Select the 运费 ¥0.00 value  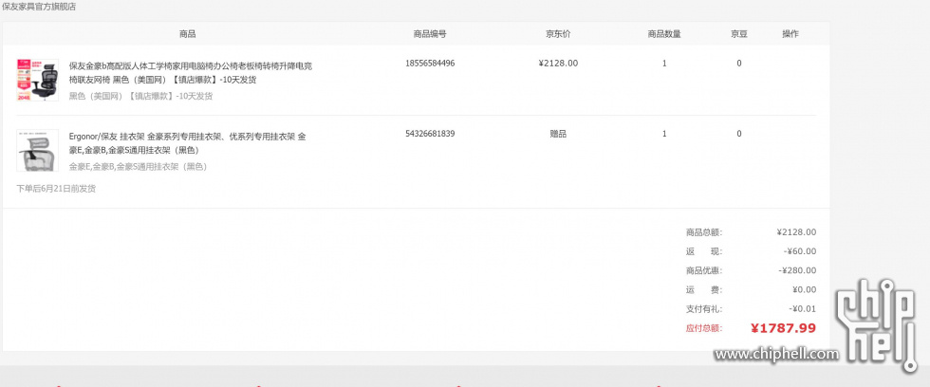pos(805,290)
